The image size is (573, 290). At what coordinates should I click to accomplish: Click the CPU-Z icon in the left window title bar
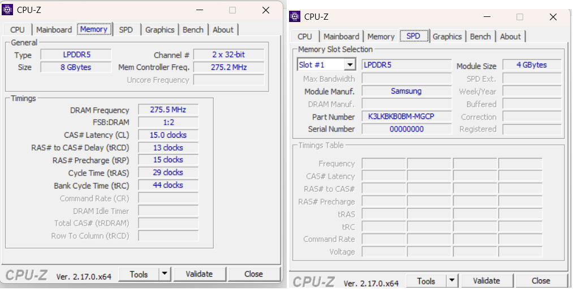tap(8, 10)
